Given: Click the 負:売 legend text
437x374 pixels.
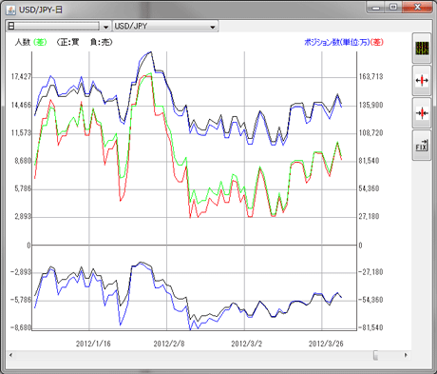Looking at the screenshot, I should point(100,42).
